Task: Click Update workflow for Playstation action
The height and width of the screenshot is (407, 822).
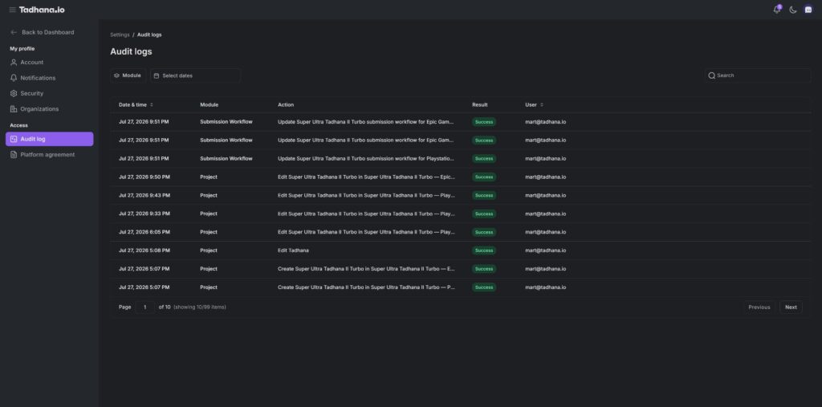Action: pos(366,158)
